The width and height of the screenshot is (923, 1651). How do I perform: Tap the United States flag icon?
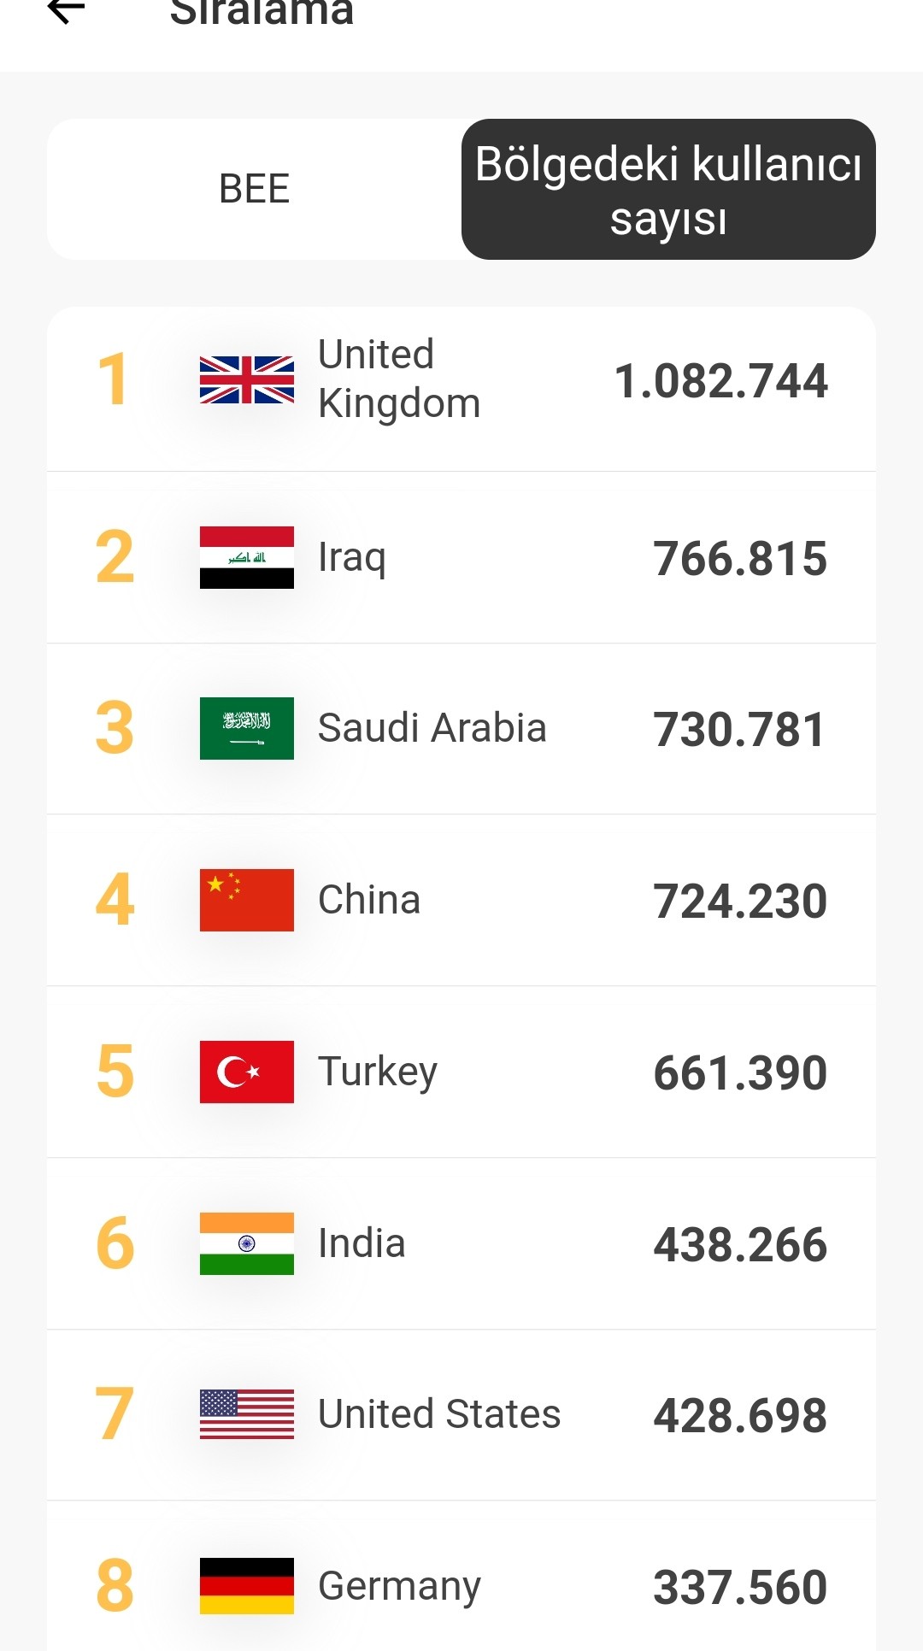(x=247, y=1414)
